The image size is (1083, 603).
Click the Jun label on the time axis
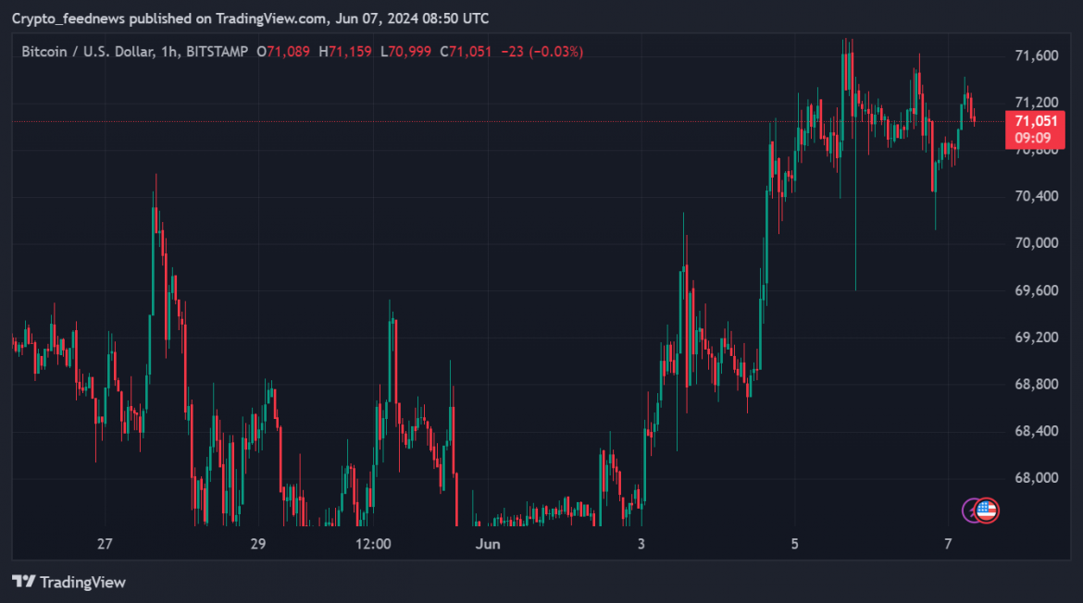click(488, 545)
